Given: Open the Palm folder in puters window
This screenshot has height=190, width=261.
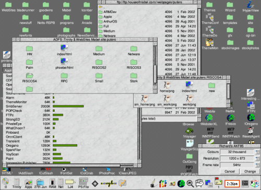Looking at the screenshot, I should (29, 64).
